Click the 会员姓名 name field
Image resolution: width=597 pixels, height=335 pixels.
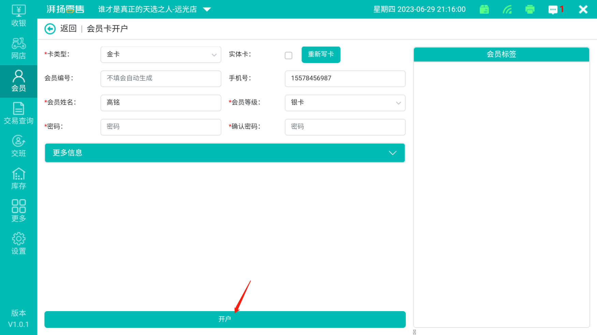(161, 103)
